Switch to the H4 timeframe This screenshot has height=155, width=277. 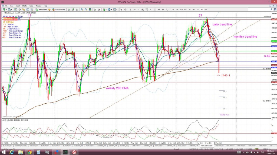pyautogui.click(x=194, y=9)
